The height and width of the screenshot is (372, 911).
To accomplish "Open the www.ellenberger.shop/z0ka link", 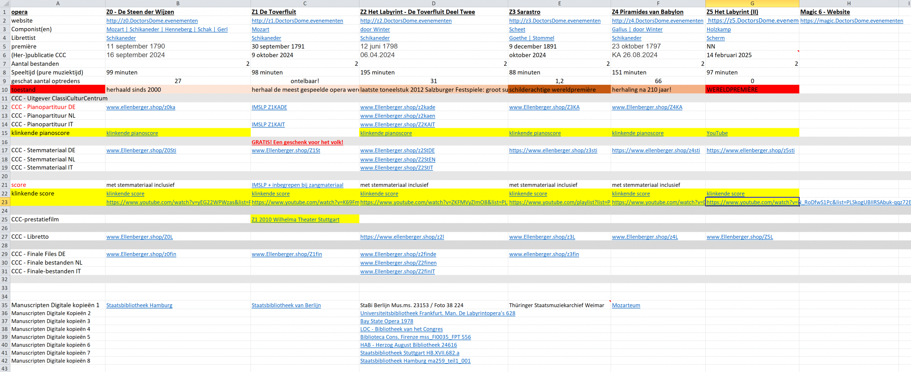I will (141, 107).
